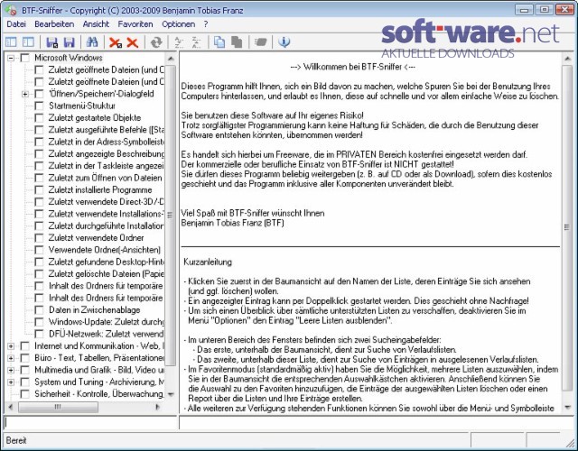
Task: Tick the Daten in Zwischenablage checkbox
Action: (39, 310)
